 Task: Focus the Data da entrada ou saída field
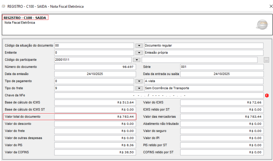click(x=222, y=74)
